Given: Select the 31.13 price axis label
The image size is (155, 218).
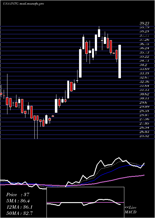Looking at the screenshot, I should tap(144, 90).
